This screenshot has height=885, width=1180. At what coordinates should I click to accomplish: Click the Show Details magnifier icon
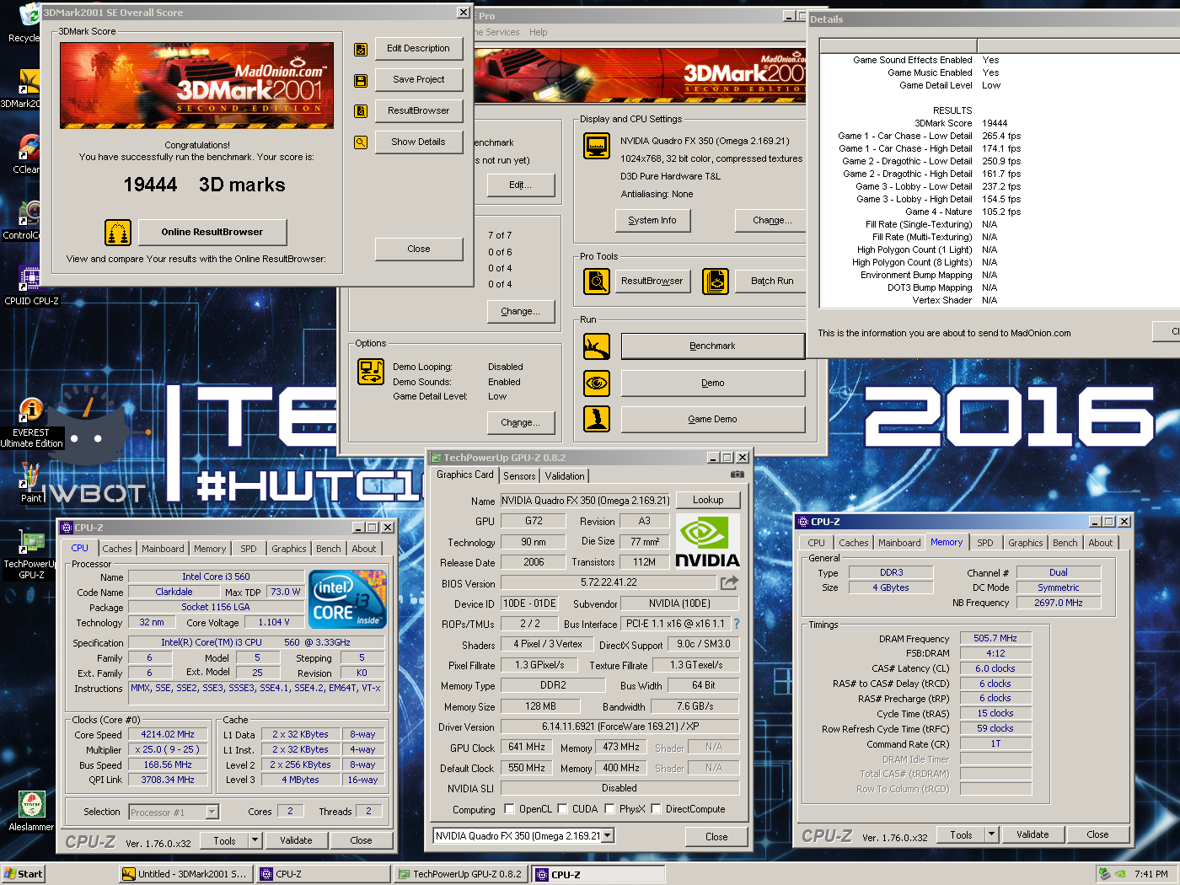pos(361,142)
